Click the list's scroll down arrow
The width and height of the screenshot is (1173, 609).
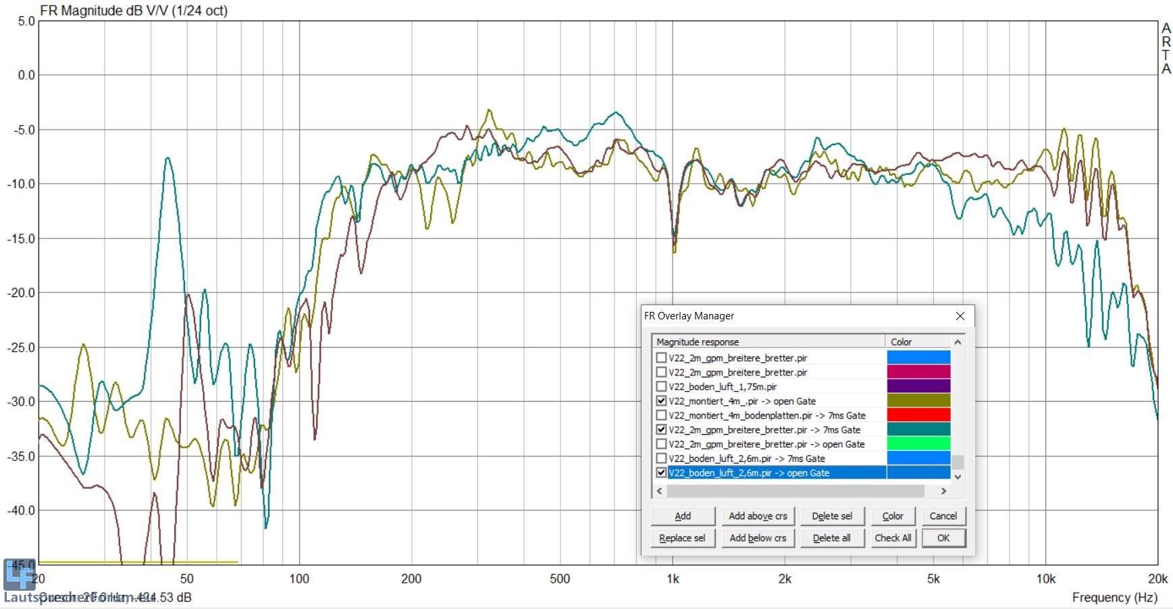[958, 477]
